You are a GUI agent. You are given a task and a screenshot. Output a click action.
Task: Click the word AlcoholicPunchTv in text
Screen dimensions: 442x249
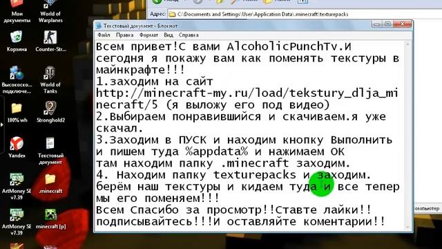click(x=282, y=46)
